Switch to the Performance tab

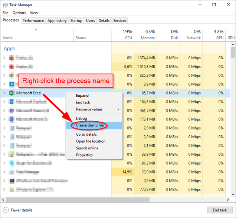tap(33, 21)
